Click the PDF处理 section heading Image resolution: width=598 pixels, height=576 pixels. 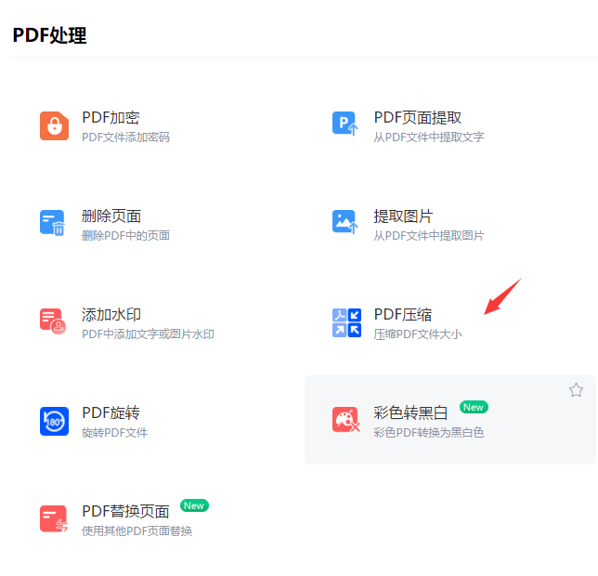pos(49,35)
